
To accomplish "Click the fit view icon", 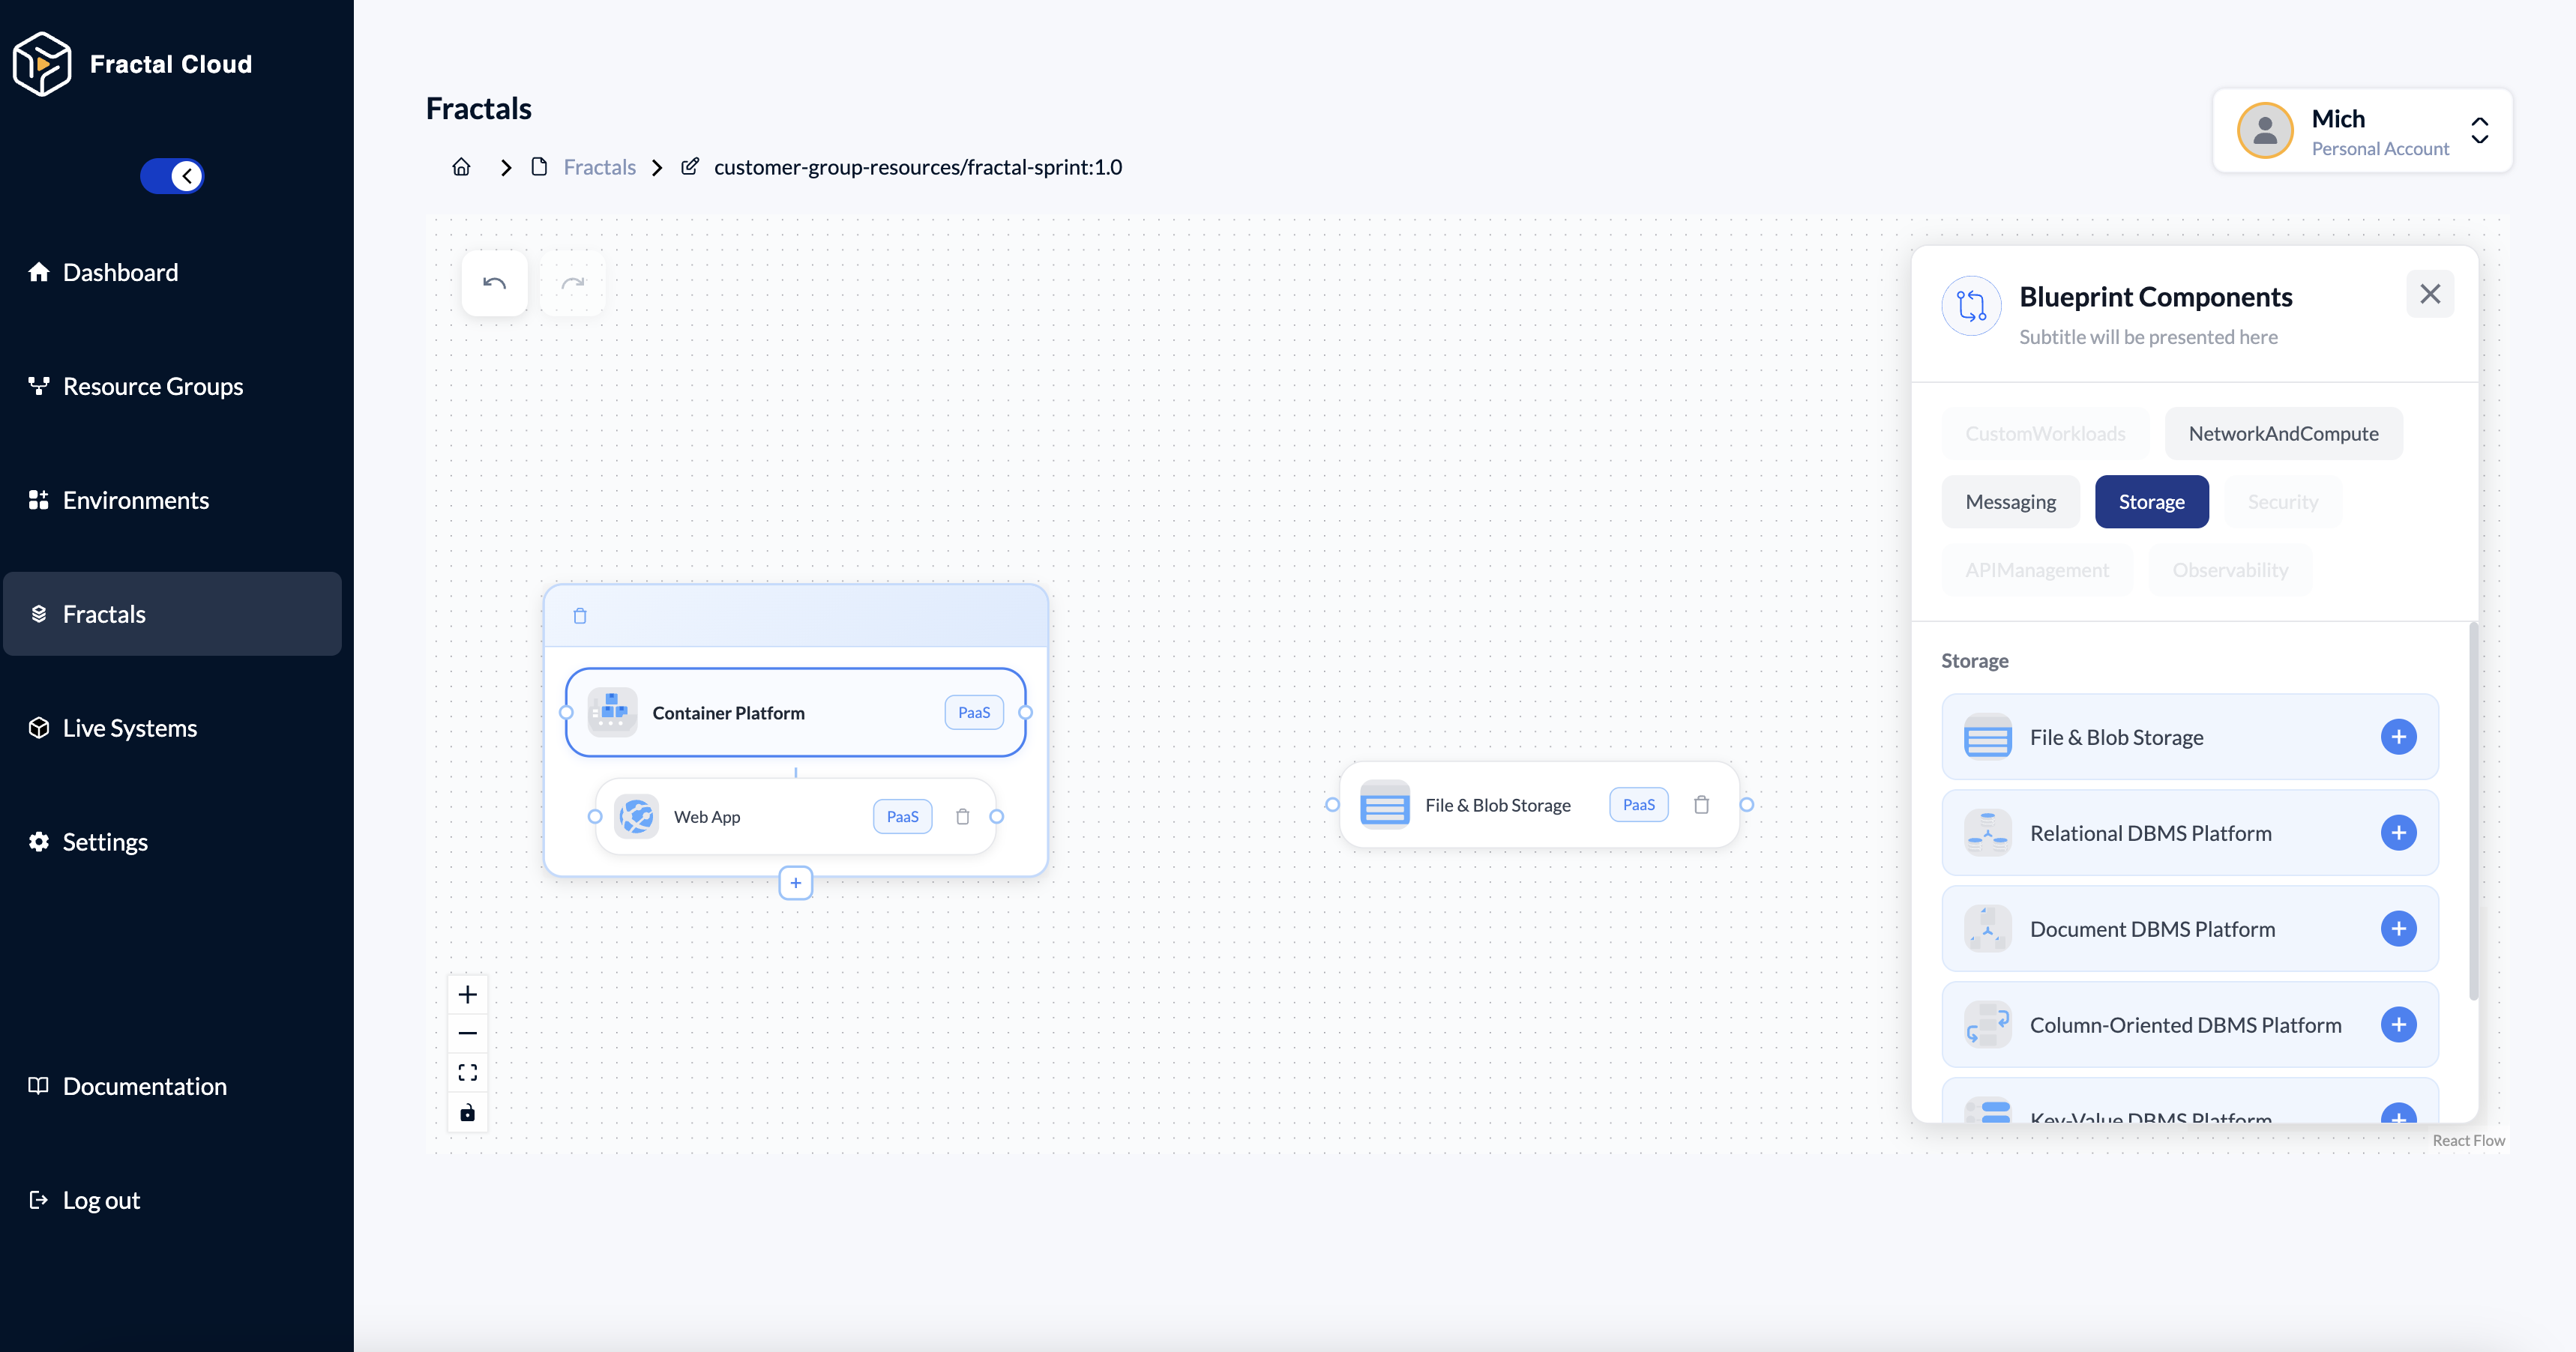I will 467,1072.
